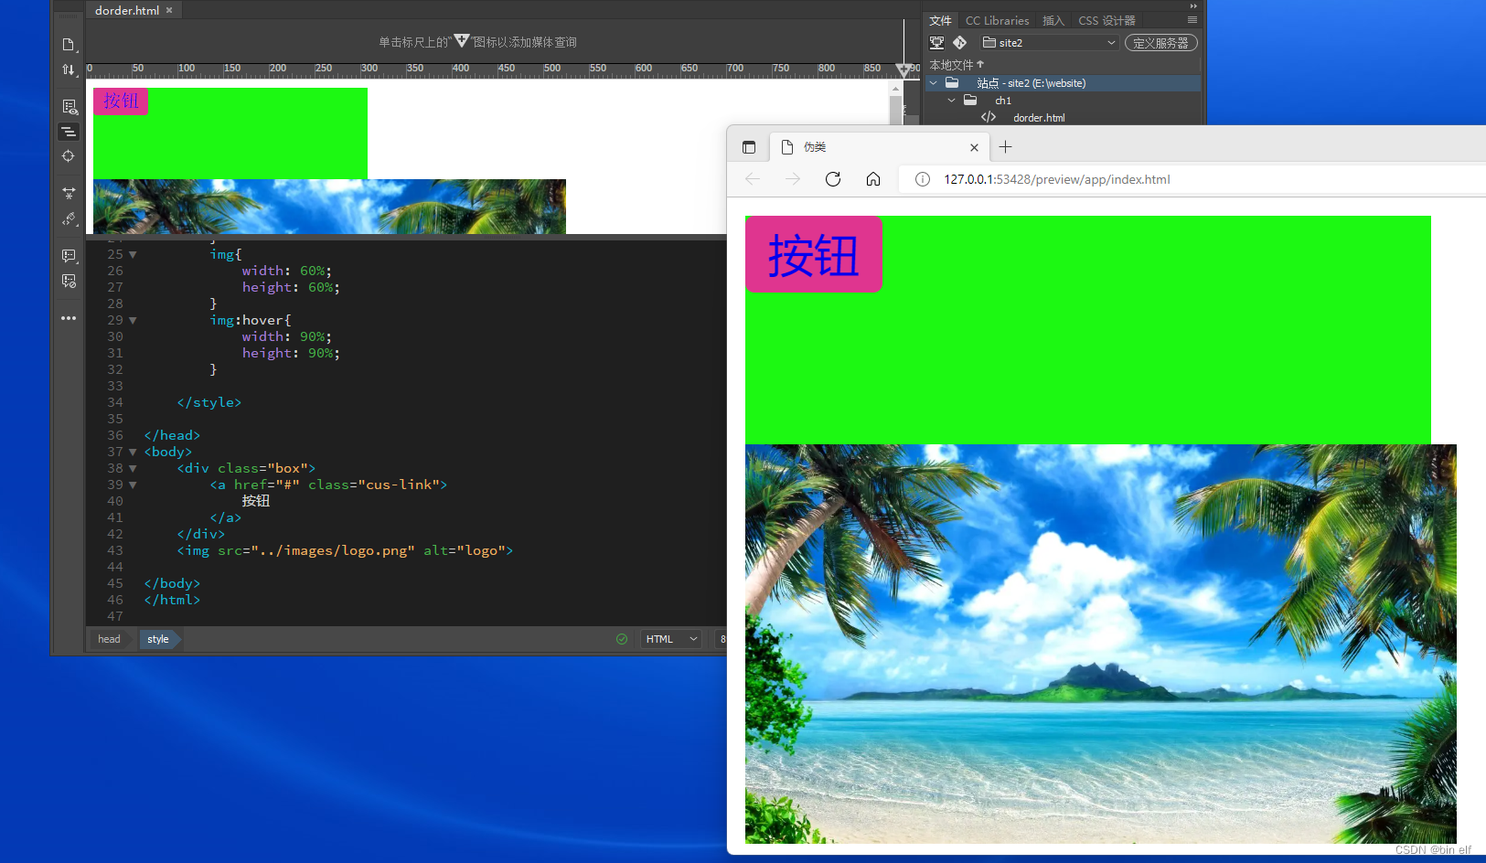Click the server connection icon in Files panel
This screenshot has height=863, width=1486.
pos(936,42)
